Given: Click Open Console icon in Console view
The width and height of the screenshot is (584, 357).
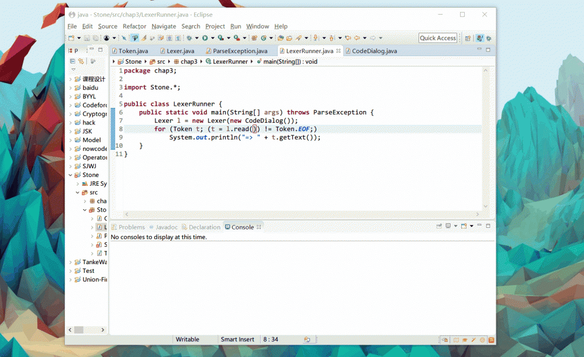Looking at the screenshot, I should click(x=464, y=226).
